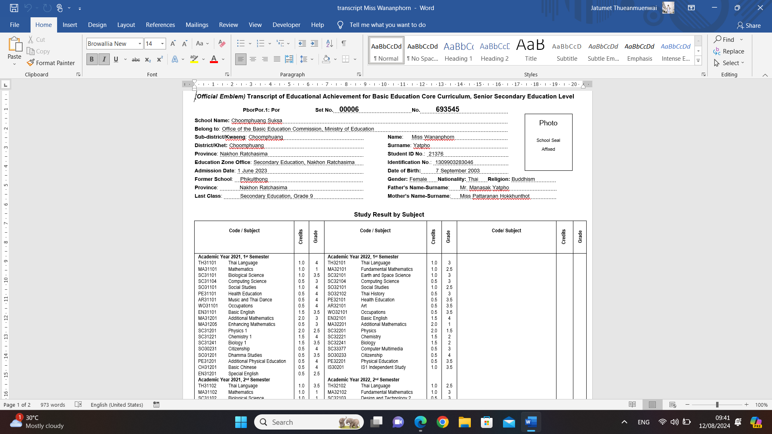Open line and paragraph spacing icon
The height and width of the screenshot is (434, 772).
coord(304,59)
